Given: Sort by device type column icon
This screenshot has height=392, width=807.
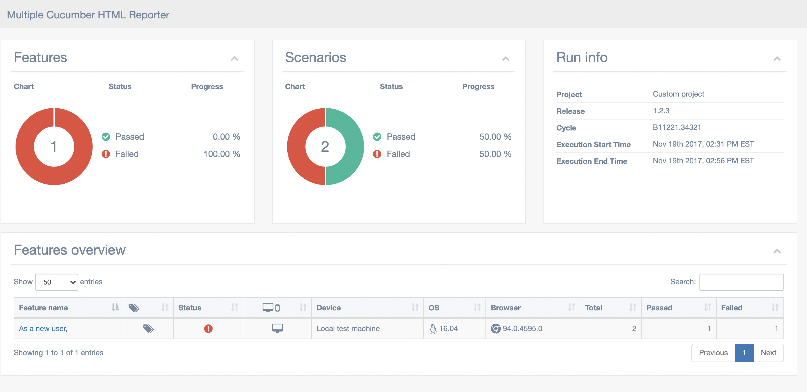Looking at the screenshot, I should [271, 308].
